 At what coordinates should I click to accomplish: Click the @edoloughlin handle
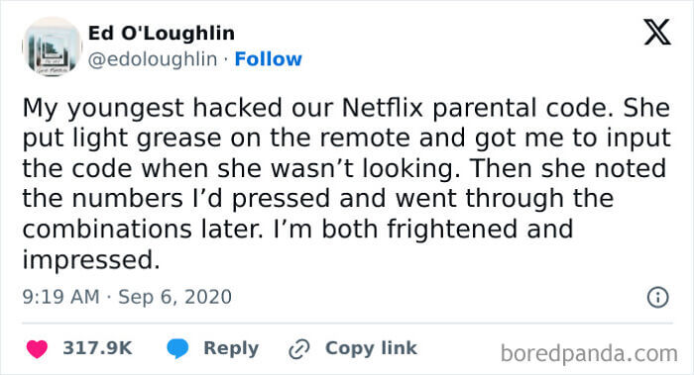click(153, 59)
